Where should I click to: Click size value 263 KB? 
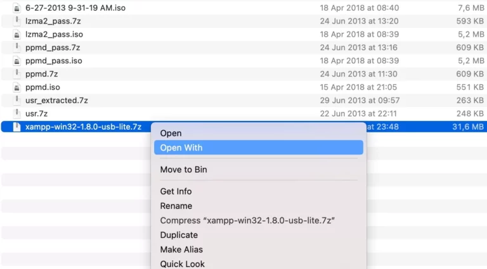470,101
